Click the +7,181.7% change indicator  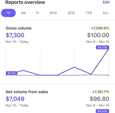click(x=101, y=92)
